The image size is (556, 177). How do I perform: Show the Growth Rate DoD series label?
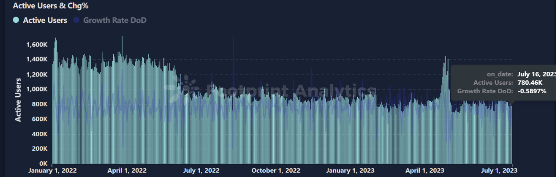(x=115, y=20)
